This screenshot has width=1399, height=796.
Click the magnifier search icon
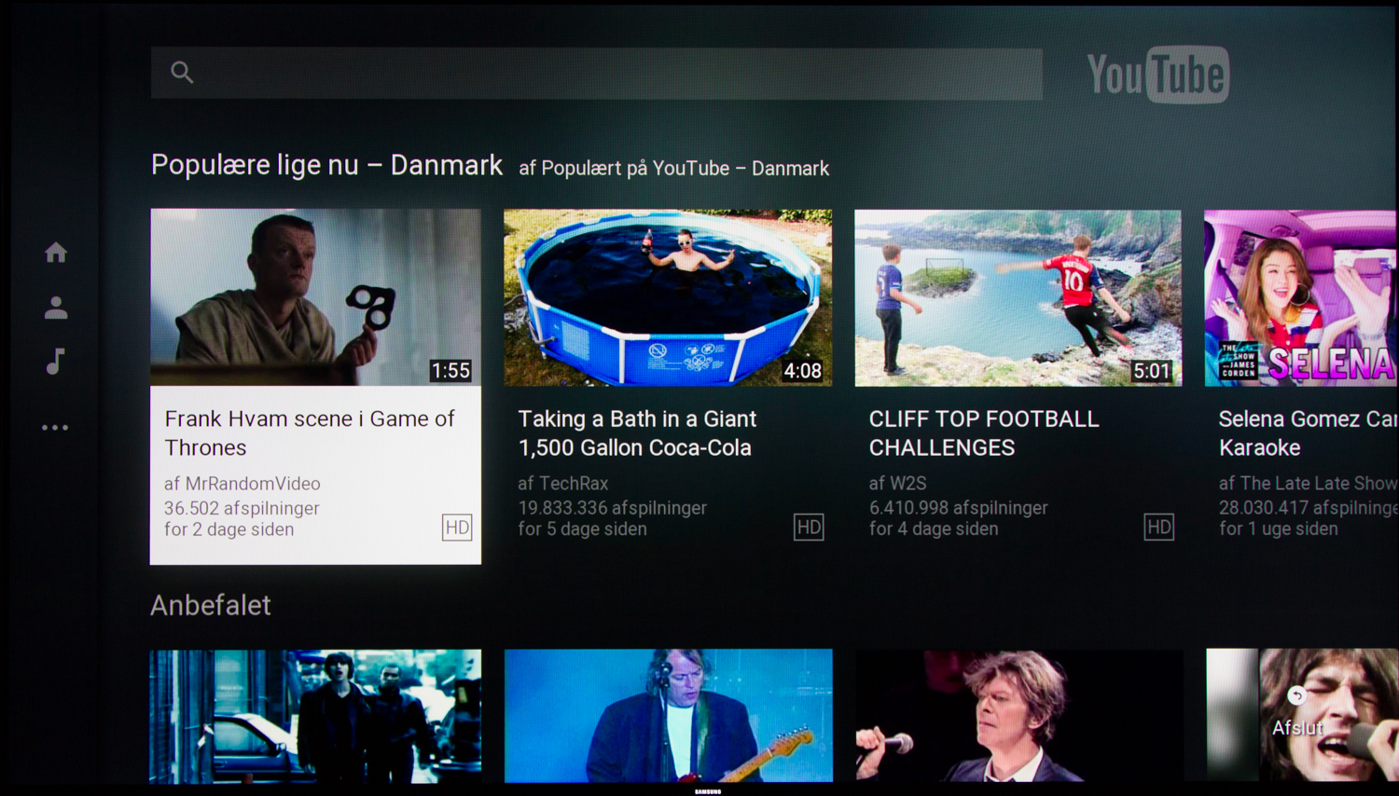point(182,72)
